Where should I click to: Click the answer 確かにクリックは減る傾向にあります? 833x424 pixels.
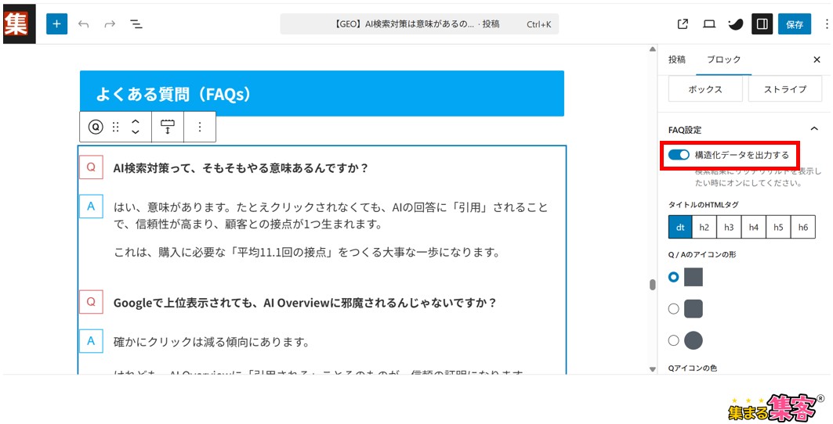pyautogui.click(x=212, y=342)
